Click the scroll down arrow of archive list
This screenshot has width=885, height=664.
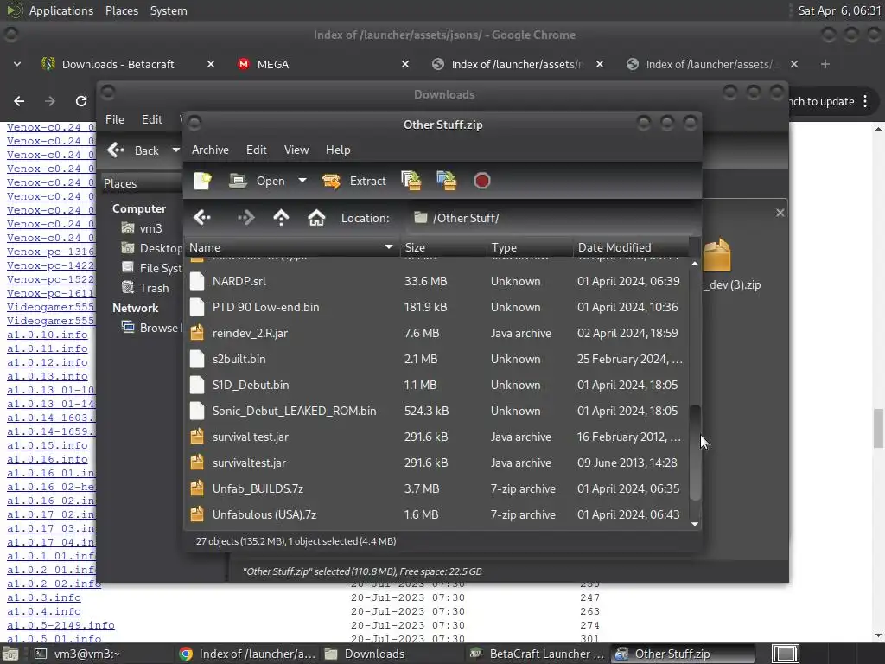(696, 523)
